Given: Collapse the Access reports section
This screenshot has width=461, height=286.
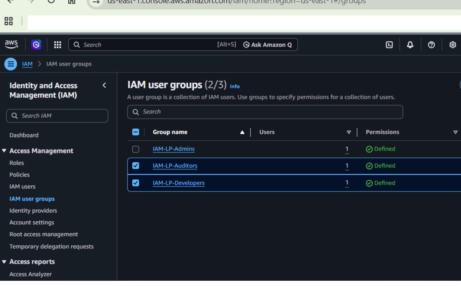Looking at the screenshot, I should tap(4, 262).
